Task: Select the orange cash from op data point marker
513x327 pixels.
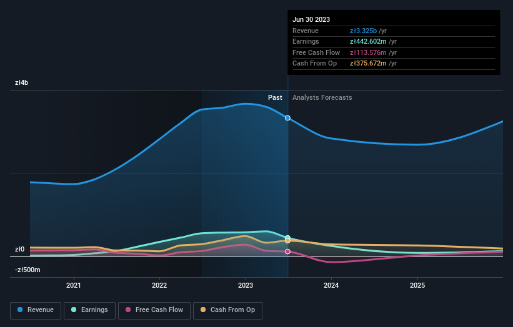Action: click(x=287, y=241)
